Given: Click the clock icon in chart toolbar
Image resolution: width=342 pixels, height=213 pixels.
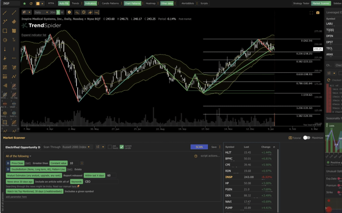Looking at the screenshot, I should [83, 12].
